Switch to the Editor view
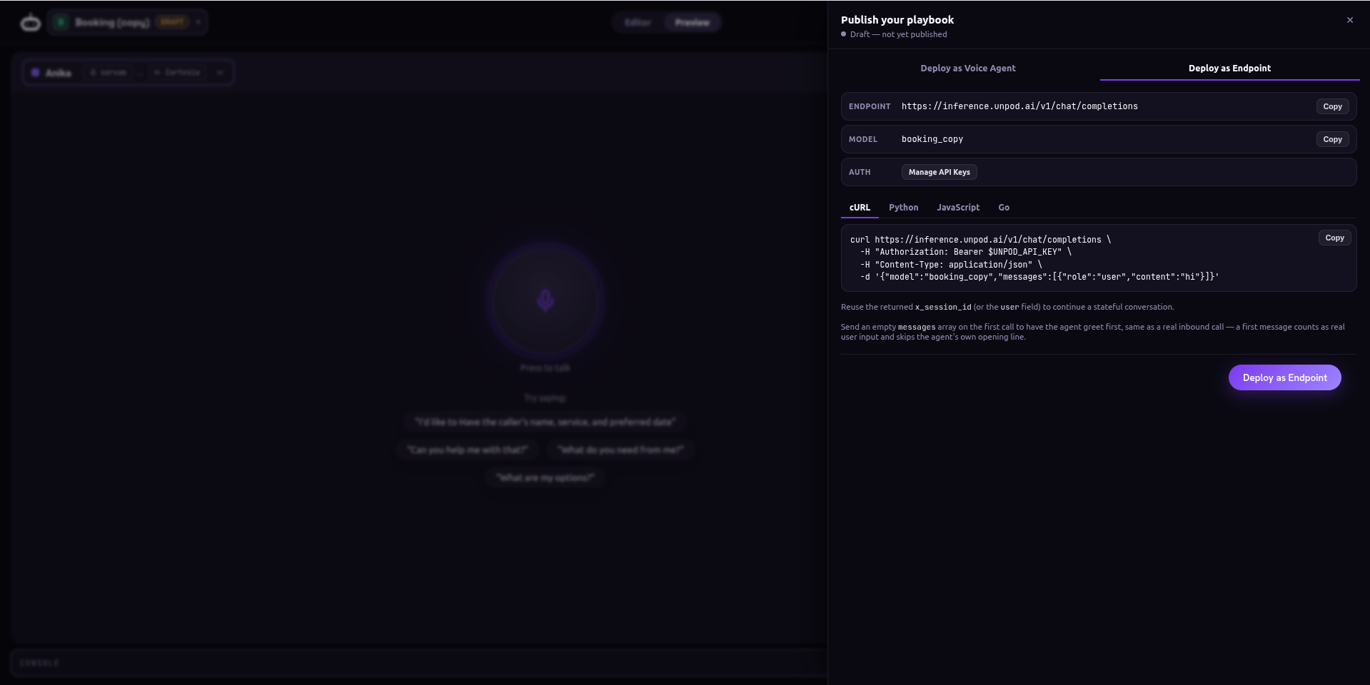 pos(638,23)
